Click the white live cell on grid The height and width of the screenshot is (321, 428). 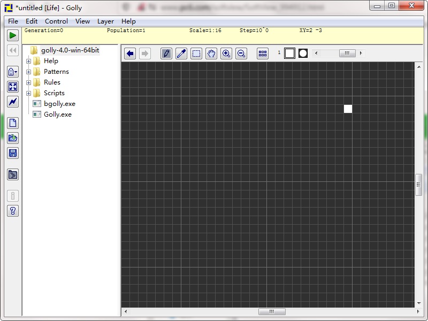coord(348,109)
